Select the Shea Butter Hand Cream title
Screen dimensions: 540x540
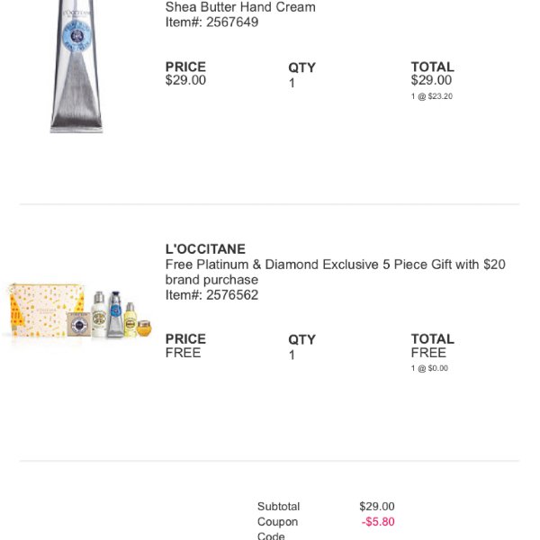tap(240, 7)
